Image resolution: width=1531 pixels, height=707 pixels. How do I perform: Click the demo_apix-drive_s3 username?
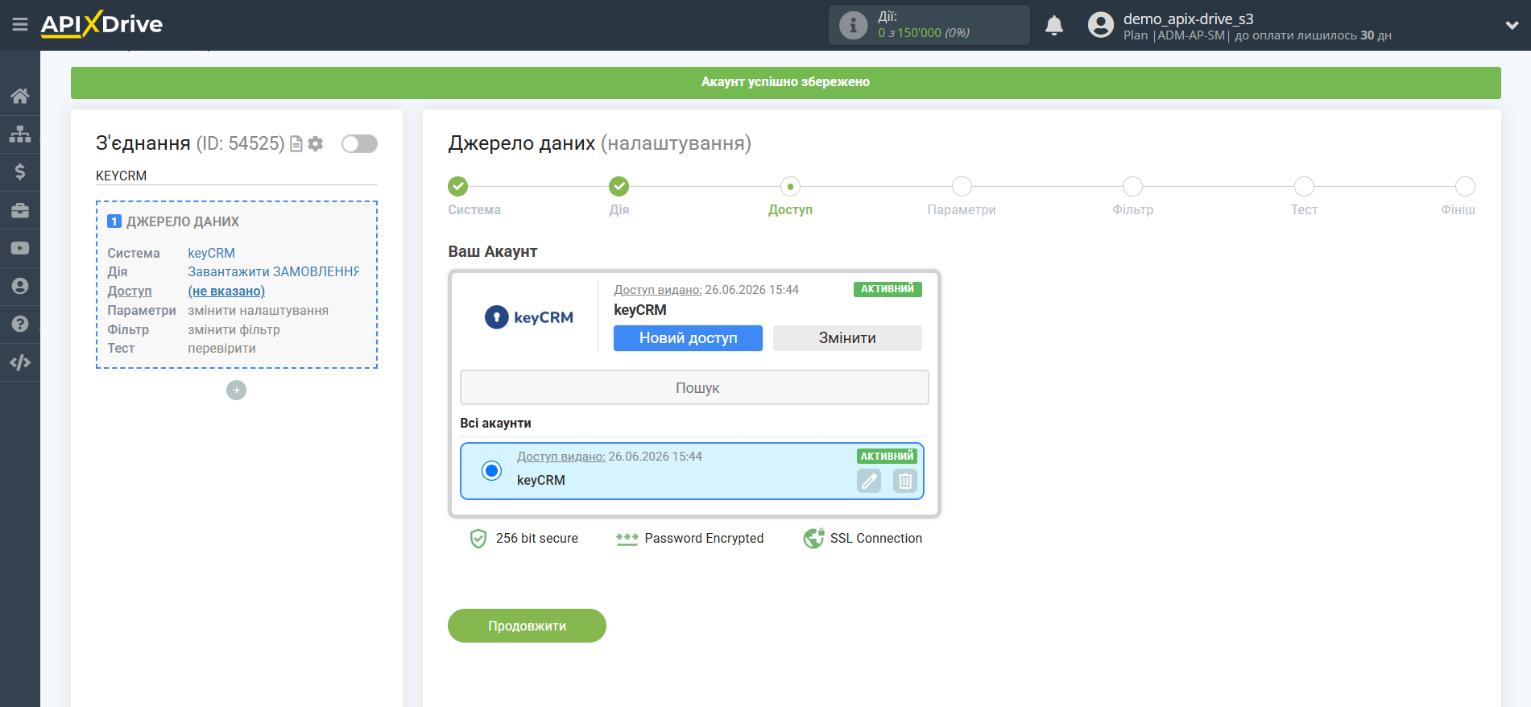point(1188,19)
